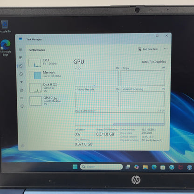Open the Users page icon in sidebar

(x=21, y=90)
